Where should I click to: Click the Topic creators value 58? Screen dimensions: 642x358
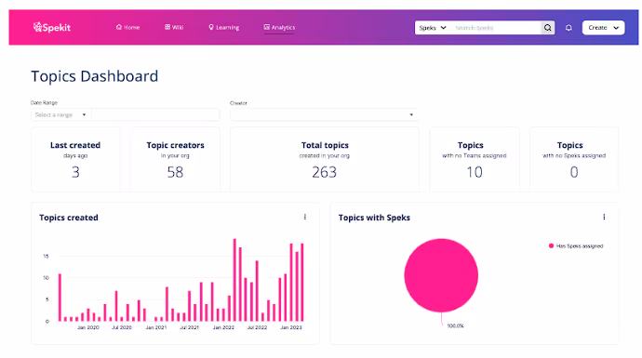click(x=175, y=172)
